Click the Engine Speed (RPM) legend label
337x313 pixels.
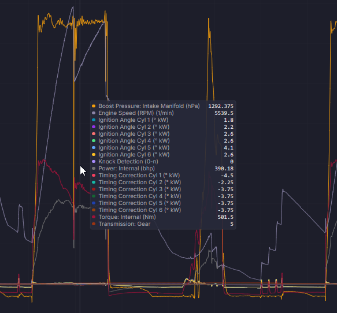coord(136,113)
